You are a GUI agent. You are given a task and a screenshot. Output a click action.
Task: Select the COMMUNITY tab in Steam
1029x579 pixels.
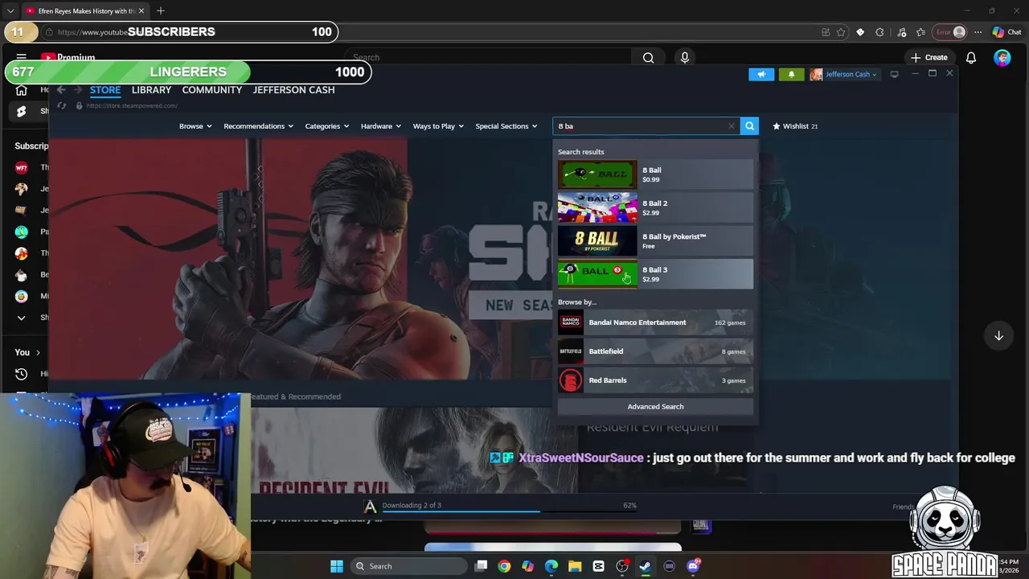(x=211, y=90)
